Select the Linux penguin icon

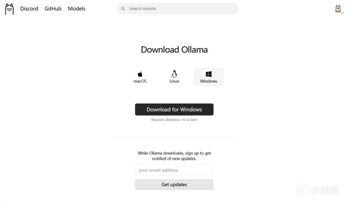[174, 74]
